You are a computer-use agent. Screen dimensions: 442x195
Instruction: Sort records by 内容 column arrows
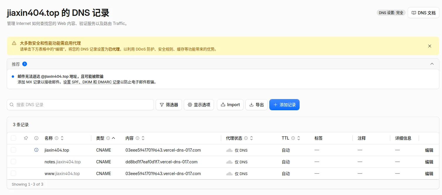coord(143,138)
